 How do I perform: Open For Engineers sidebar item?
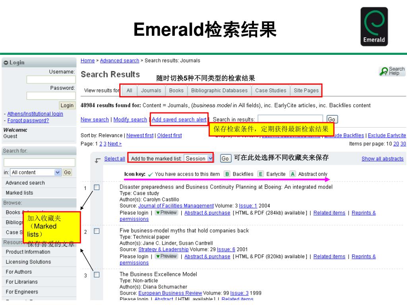(x=22, y=292)
